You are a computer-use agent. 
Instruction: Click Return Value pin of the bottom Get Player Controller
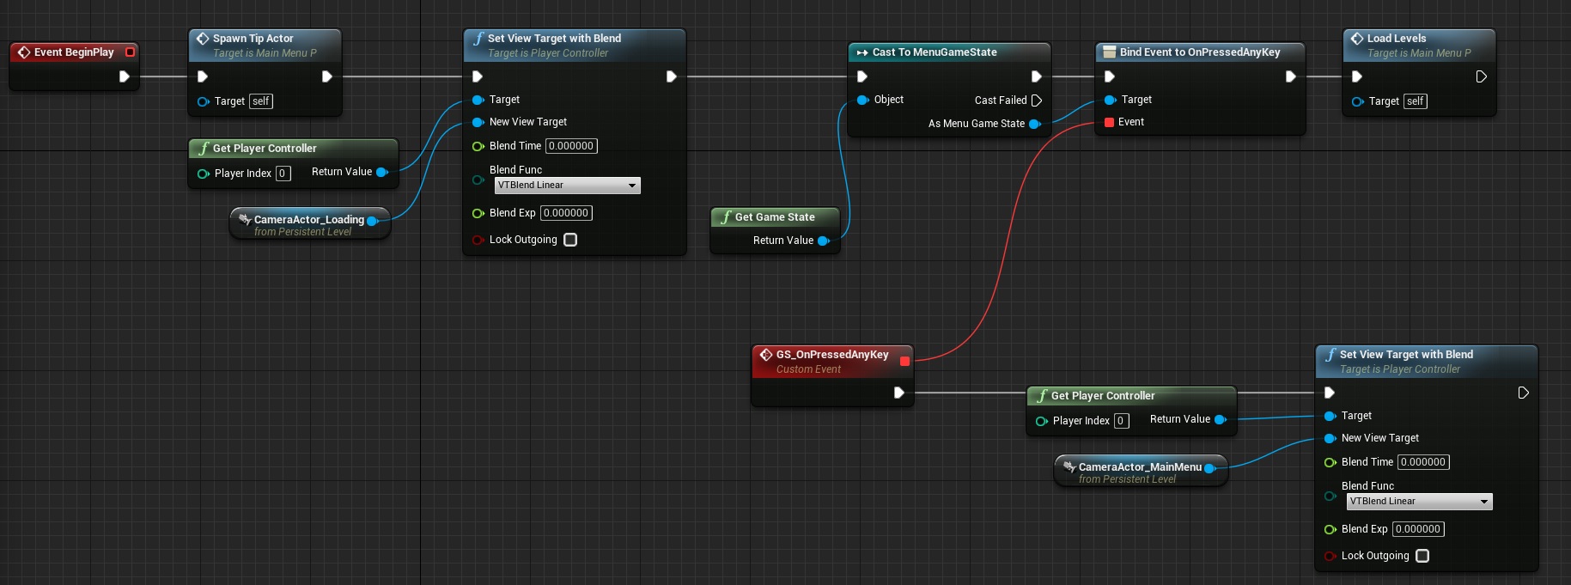[1221, 419]
